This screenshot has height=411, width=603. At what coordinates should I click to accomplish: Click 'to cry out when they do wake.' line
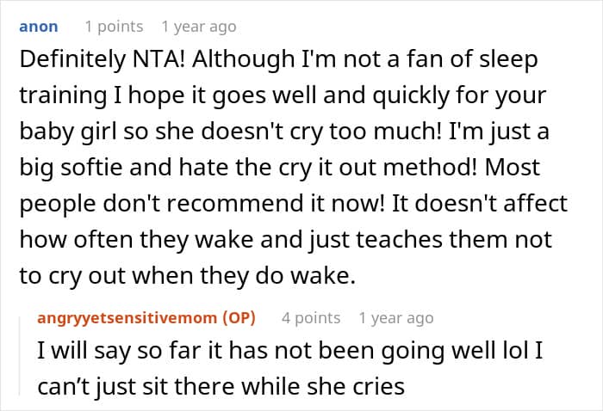tap(187, 276)
